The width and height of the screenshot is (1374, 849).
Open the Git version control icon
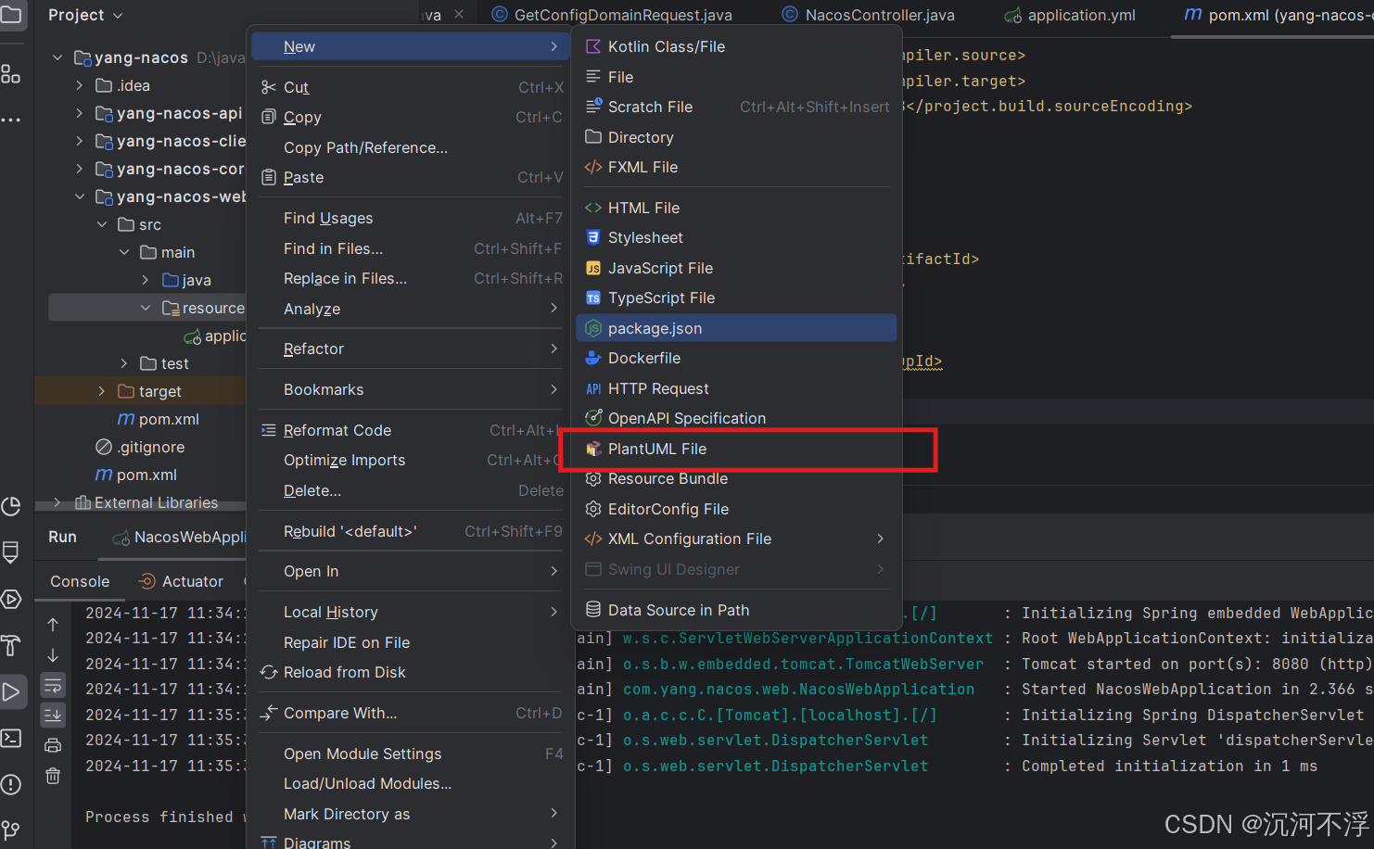point(11,830)
